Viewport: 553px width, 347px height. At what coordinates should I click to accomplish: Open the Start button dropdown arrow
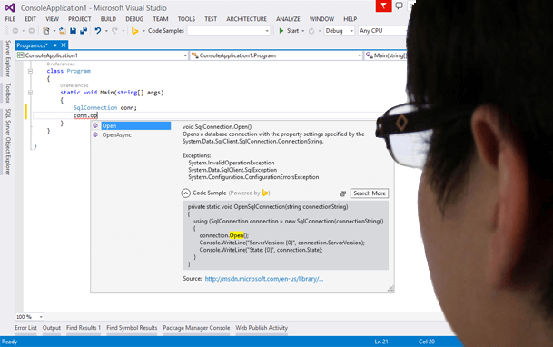click(302, 31)
